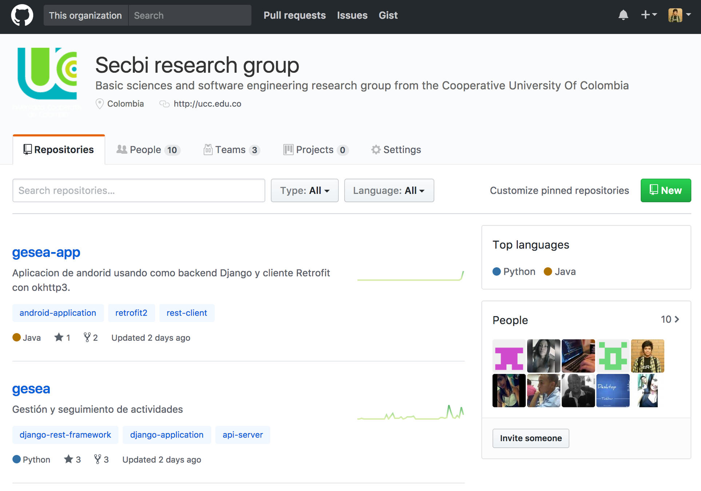Open the gesea-app repository link
Image resolution: width=701 pixels, height=491 pixels.
tap(46, 252)
